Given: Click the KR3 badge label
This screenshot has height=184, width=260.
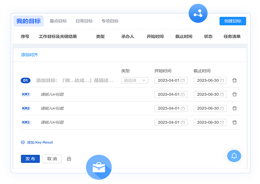Looking at the screenshot, I should point(26,123).
